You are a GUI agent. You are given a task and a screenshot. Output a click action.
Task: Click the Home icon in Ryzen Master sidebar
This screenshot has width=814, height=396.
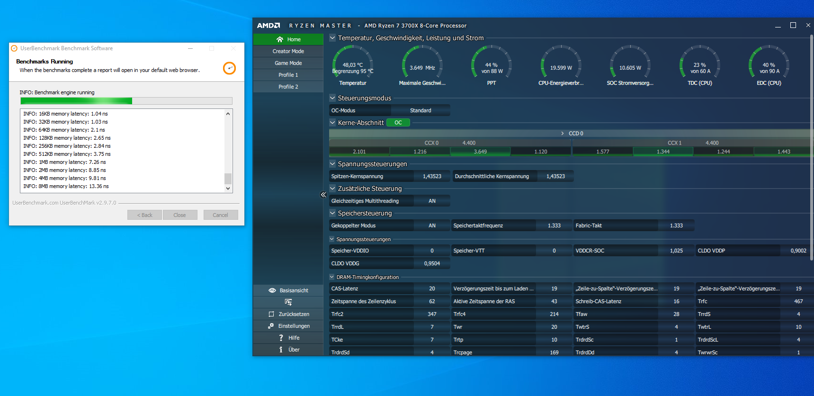pos(280,39)
